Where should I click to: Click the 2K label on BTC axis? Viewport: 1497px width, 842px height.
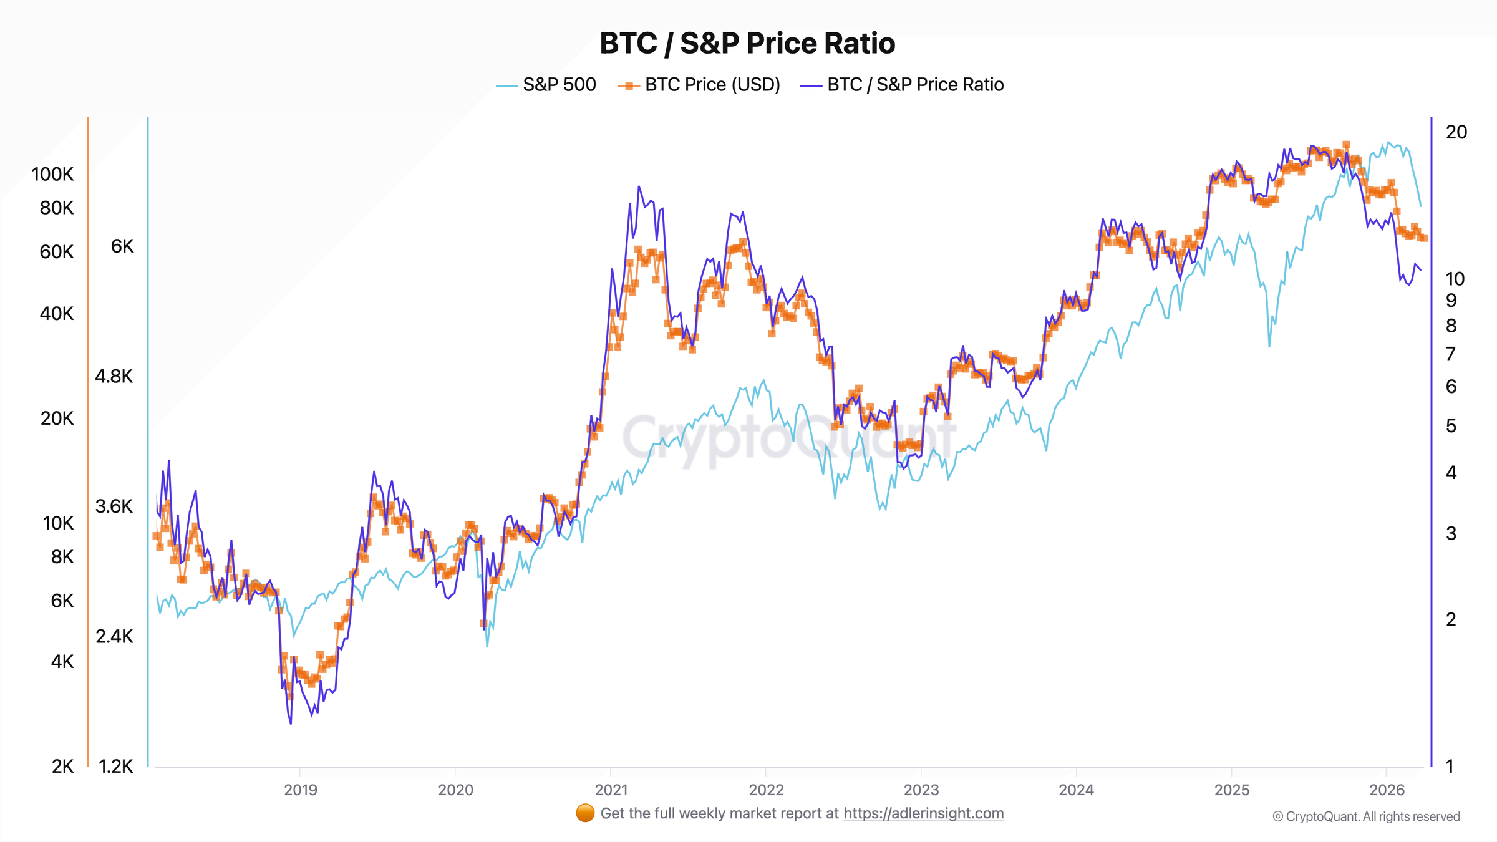point(62,766)
